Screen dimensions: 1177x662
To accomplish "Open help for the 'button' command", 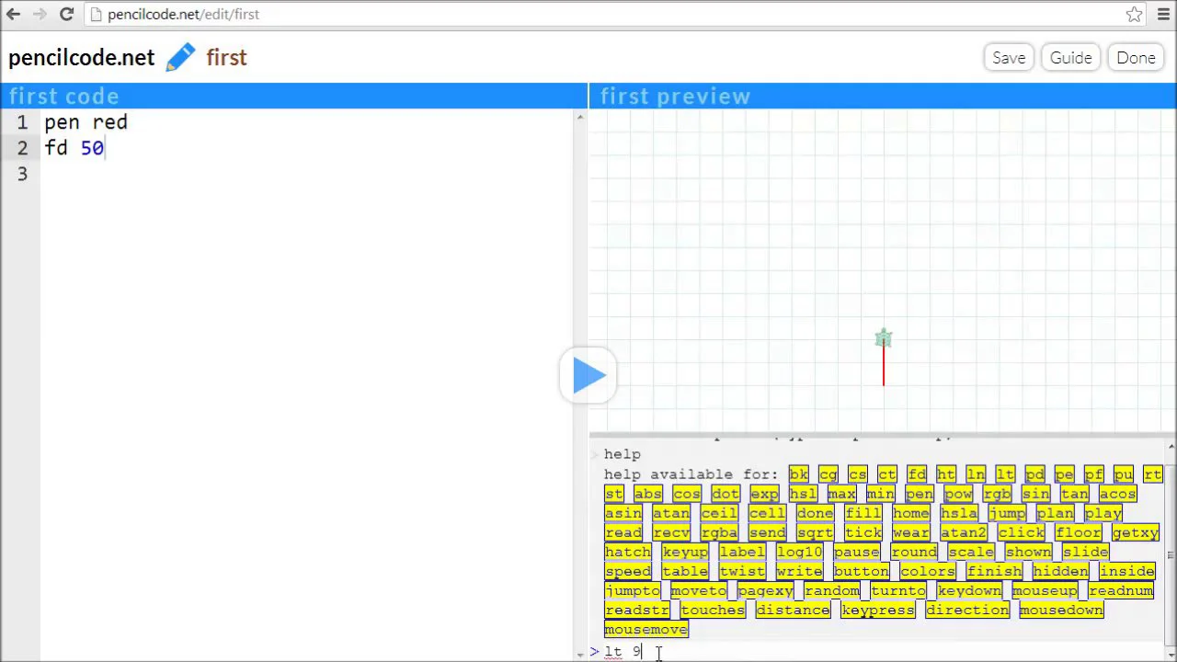I will click(862, 571).
